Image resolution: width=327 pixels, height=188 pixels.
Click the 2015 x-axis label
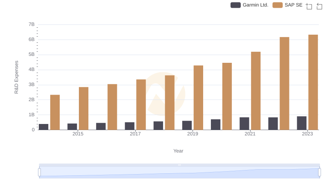tap(78, 134)
